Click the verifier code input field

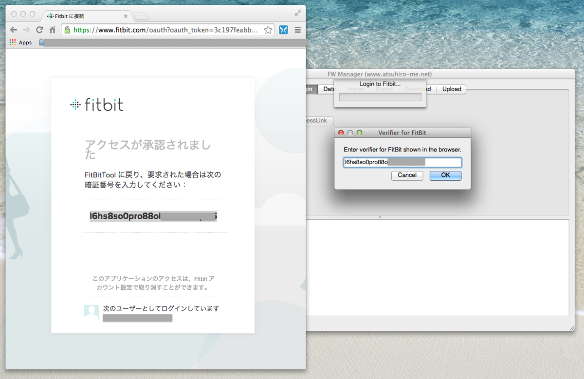402,162
